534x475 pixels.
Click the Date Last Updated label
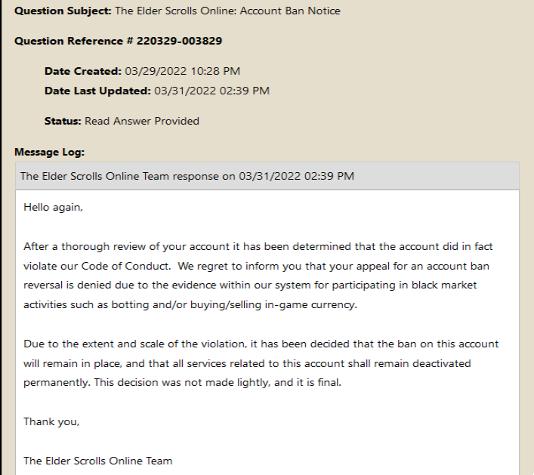97,91
